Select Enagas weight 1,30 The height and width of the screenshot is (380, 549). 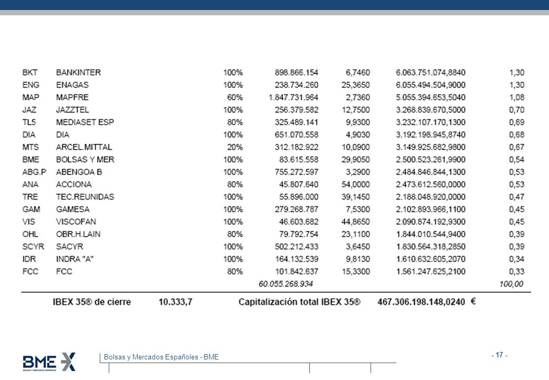click(x=517, y=84)
